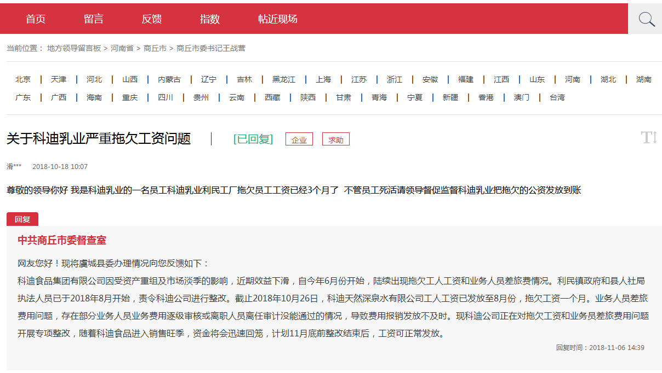Open 商丘市委书记王战营 breadcrumb link
The width and height of the screenshot is (662, 373).
[x=211, y=48]
